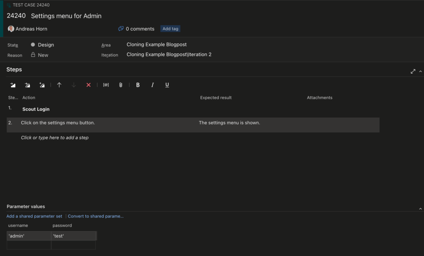Screen dimensions: 424x256
Task: Open the Iteration field dropdown
Action: 169,55
